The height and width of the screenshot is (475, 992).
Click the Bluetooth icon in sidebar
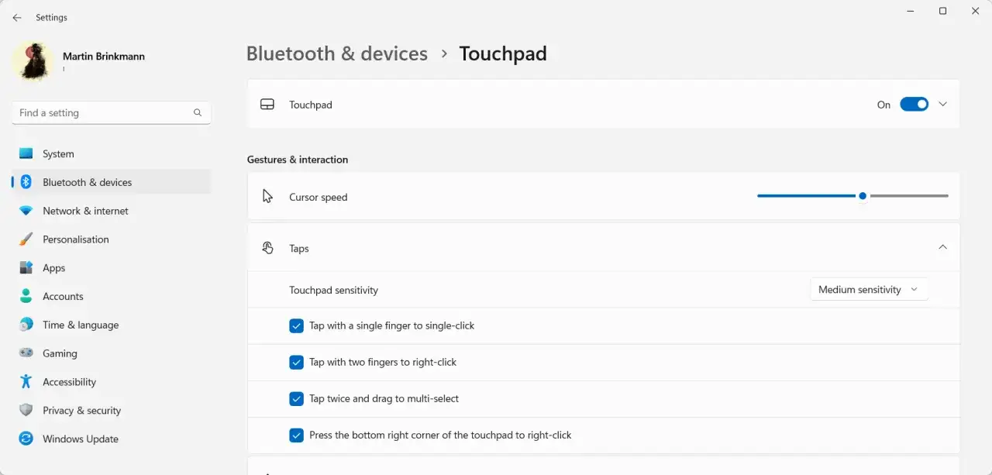click(x=26, y=182)
